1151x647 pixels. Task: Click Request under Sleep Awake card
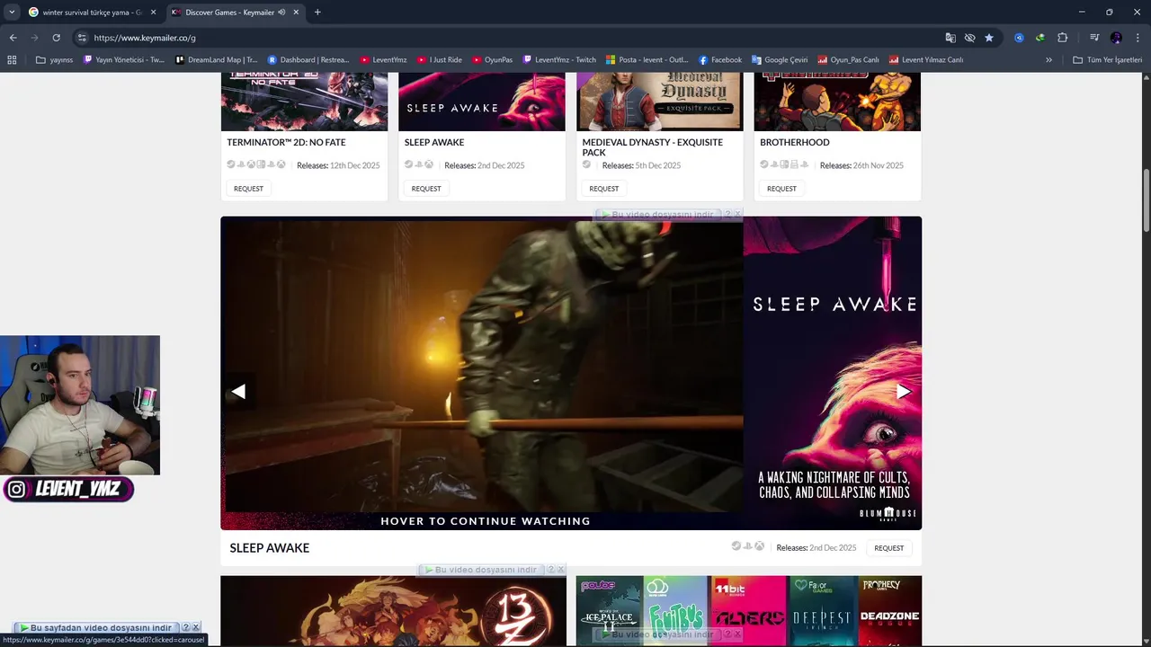pos(426,189)
